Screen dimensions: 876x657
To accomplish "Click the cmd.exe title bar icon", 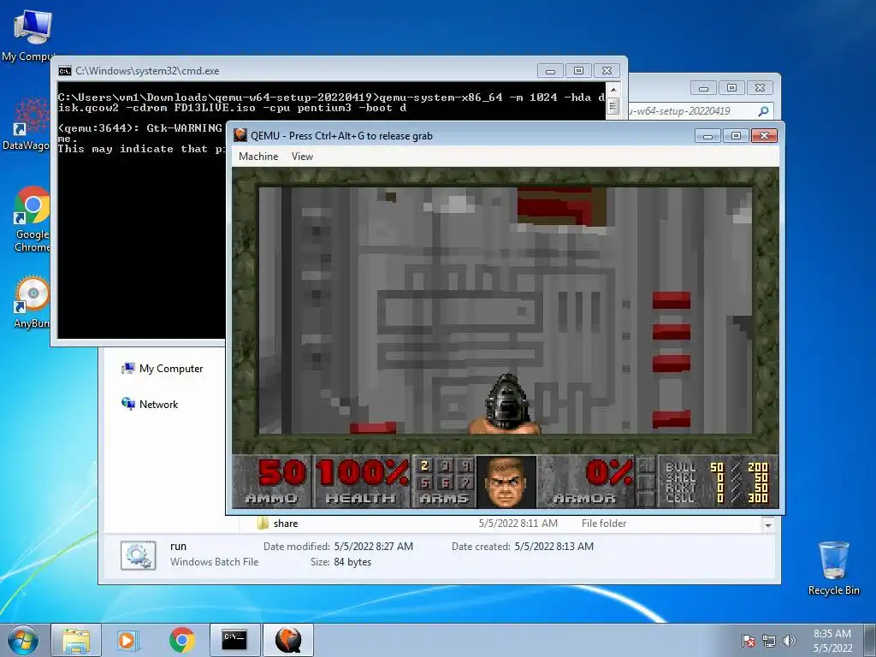I will coord(65,71).
